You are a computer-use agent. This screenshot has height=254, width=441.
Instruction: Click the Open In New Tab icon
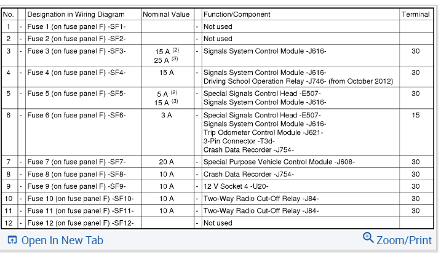(x=12, y=240)
